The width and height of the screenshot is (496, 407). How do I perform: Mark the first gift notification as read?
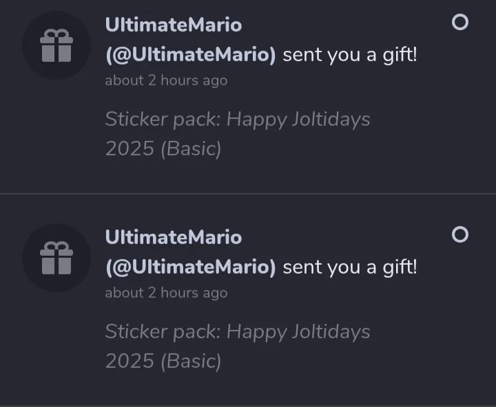[459, 23]
